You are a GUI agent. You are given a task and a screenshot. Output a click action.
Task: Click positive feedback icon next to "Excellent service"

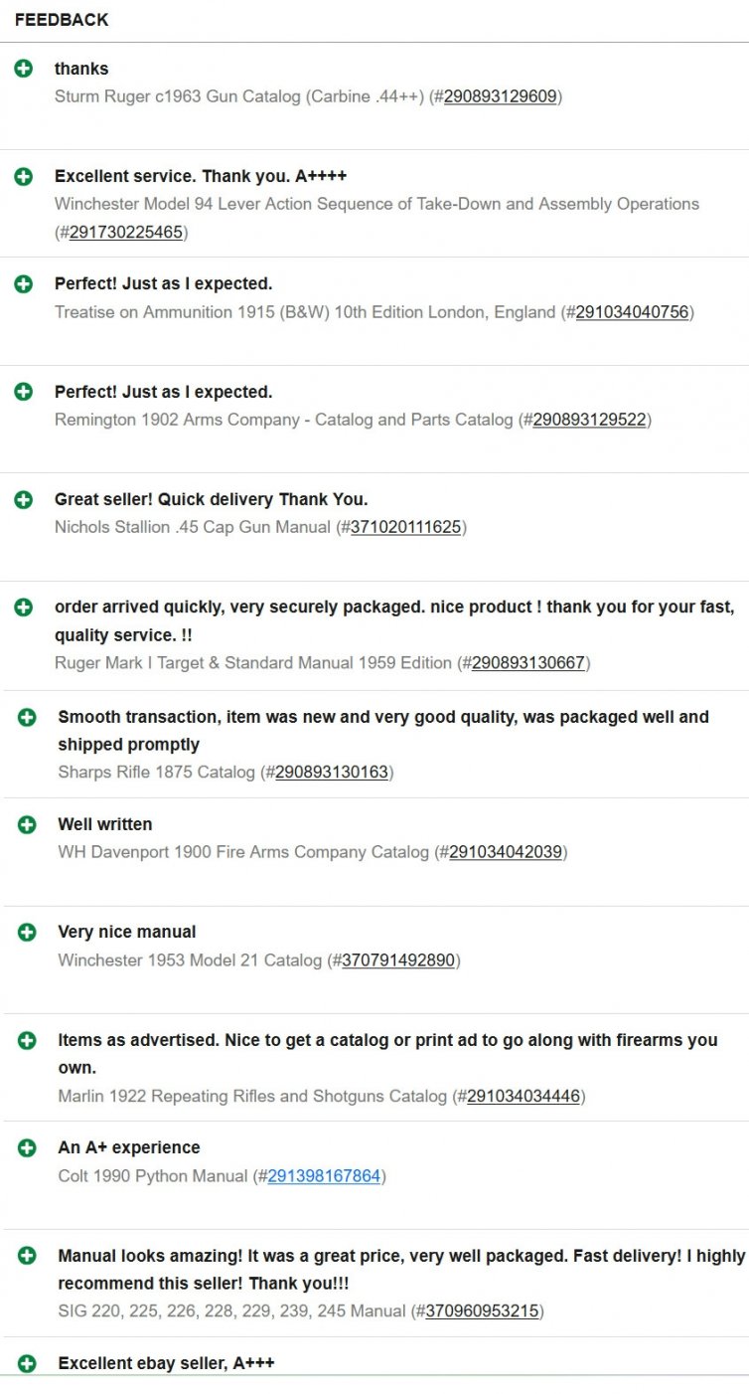[24, 176]
